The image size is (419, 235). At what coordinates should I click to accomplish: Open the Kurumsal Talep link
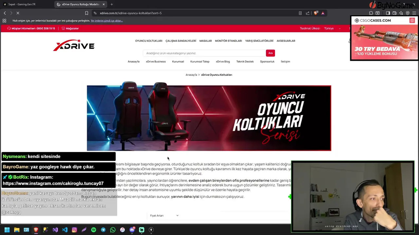(200, 61)
